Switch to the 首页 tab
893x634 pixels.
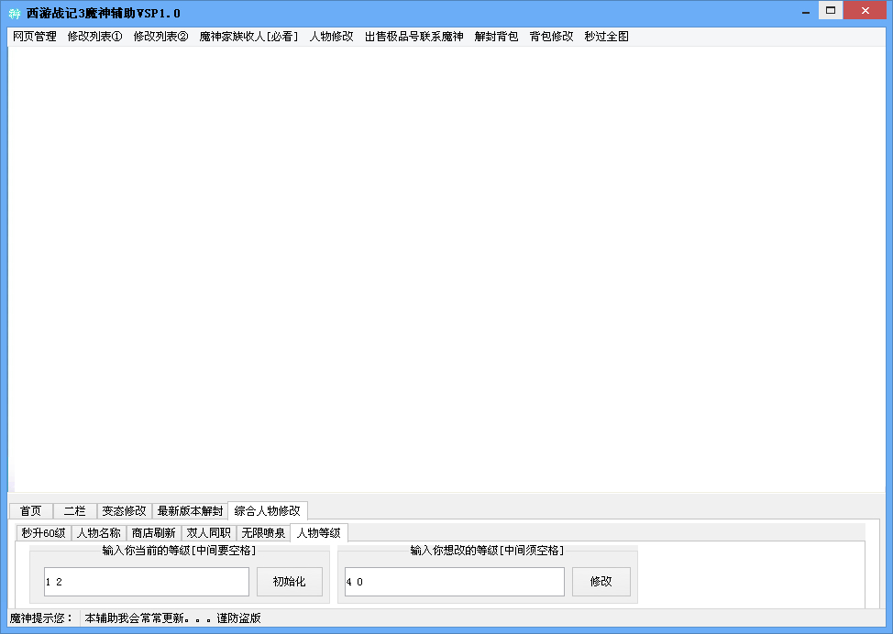(31, 511)
